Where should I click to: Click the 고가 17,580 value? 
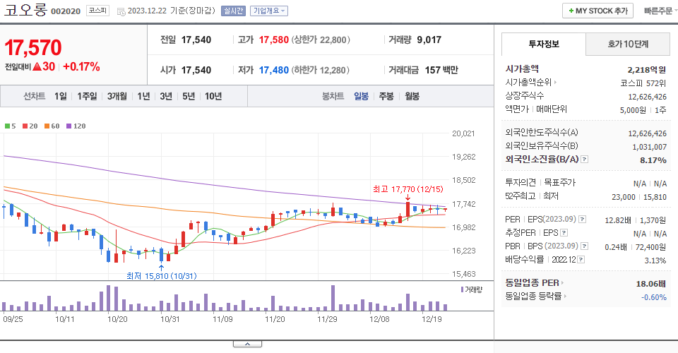pos(274,40)
